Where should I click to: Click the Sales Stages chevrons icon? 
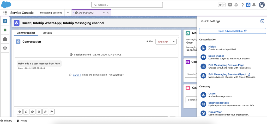(203, 57)
